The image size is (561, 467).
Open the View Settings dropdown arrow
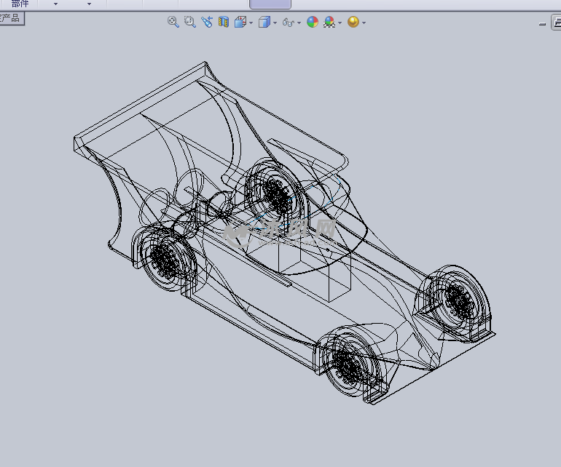click(364, 23)
